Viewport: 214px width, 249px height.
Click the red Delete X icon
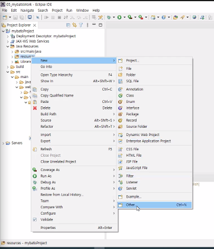pyautogui.click(x=35, y=108)
